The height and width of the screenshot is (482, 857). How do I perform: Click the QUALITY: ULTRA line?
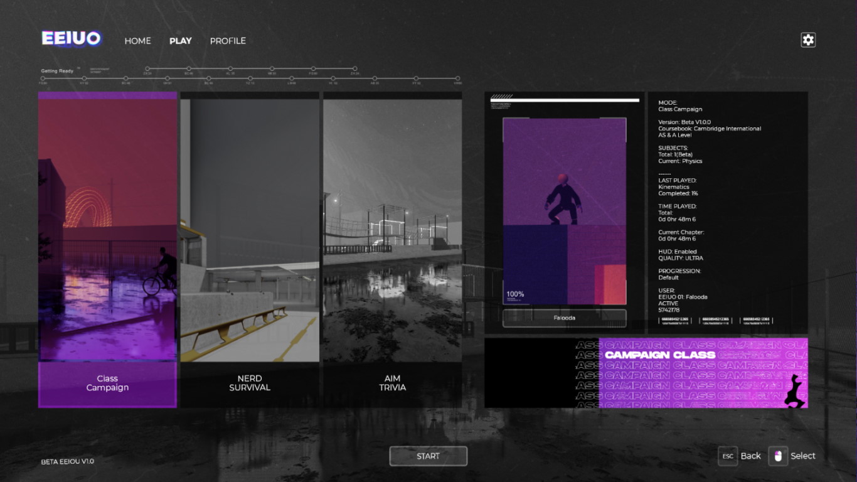[x=681, y=258]
